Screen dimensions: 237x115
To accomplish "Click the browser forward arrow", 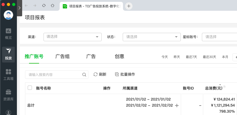I will point(35,6).
